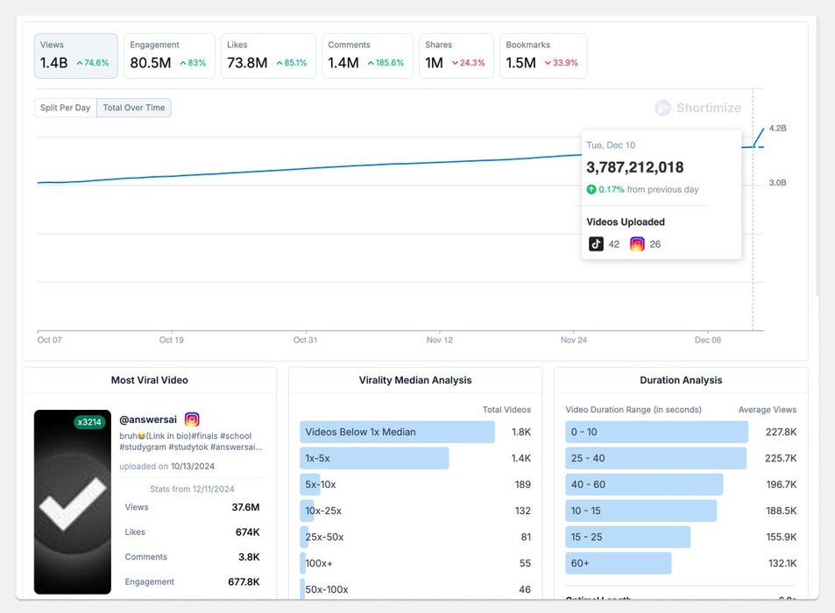Select the Likes metric card
This screenshot has width=835, height=613.
click(x=267, y=56)
